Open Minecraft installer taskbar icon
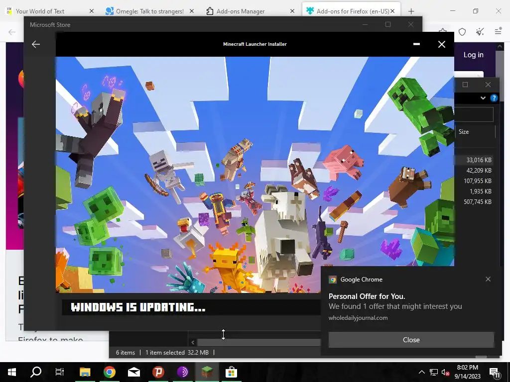This screenshot has width=510, height=382. point(207,372)
